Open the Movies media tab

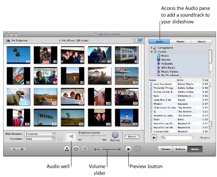coord(201,42)
